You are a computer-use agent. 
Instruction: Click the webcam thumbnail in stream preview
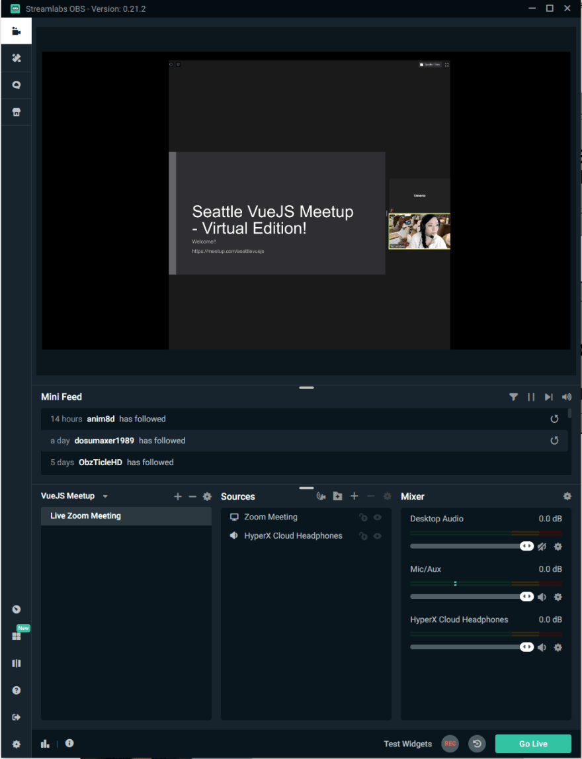[419, 232]
